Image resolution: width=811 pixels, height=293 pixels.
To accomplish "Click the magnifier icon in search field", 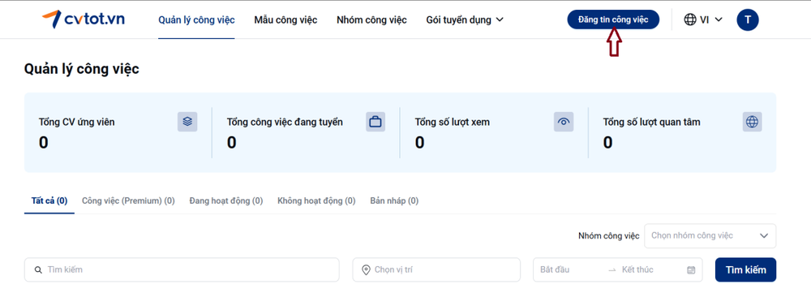I will 38,269.
